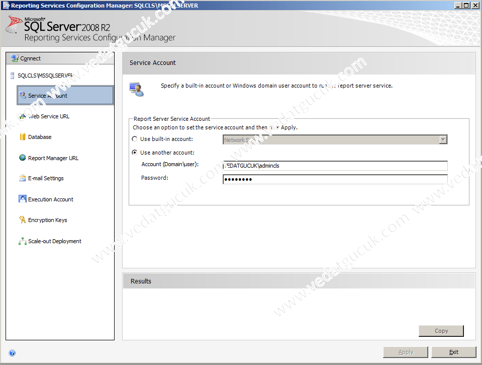482x365 pixels.
Task: Open the Scale-out Deployment page
Action: [55, 241]
